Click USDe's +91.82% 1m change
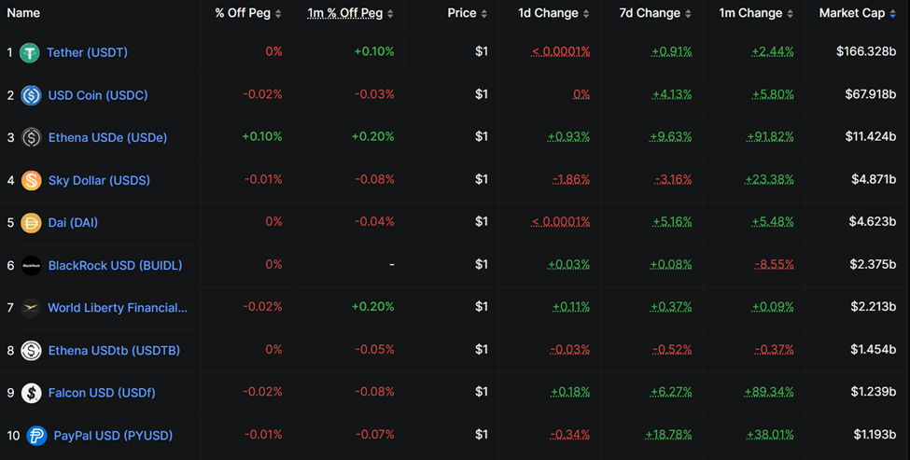The width and height of the screenshot is (910, 460). tap(770, 137)
